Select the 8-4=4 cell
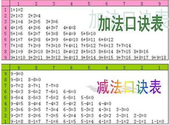 coord(35,104)
